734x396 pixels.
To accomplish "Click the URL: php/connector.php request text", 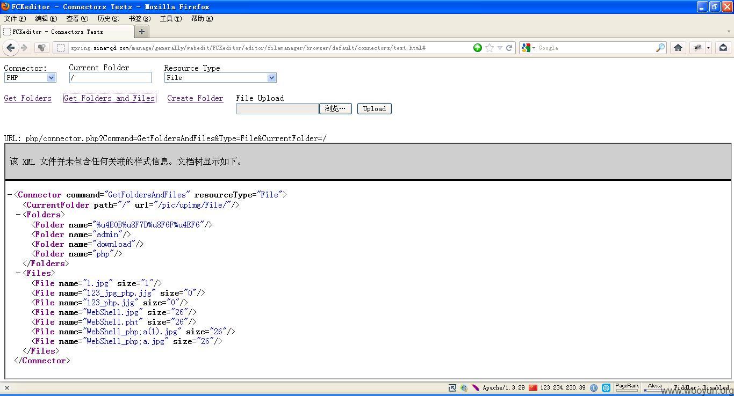I will 165,138.
